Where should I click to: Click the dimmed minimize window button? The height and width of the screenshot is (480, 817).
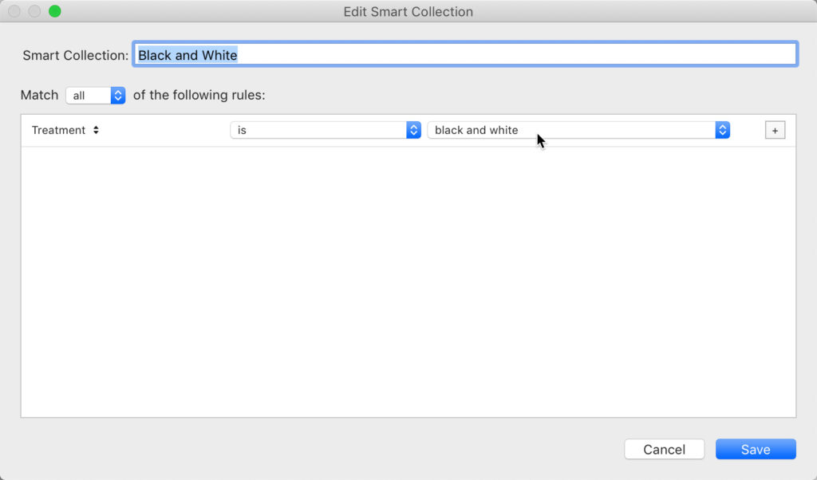(x=34, y=12)
